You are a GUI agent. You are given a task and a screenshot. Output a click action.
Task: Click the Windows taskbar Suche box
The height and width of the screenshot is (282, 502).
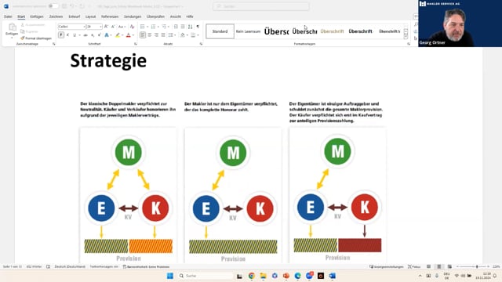(x=206, y=276)
